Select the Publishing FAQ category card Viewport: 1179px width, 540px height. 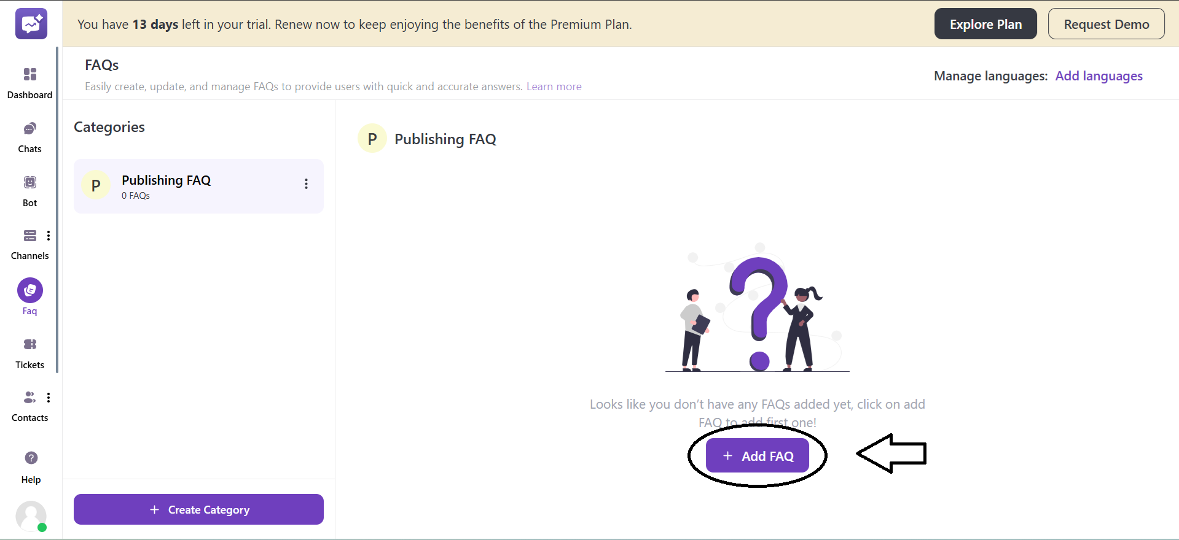tap(198, 187)
